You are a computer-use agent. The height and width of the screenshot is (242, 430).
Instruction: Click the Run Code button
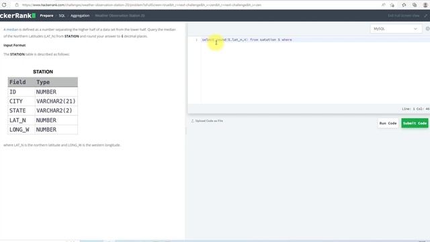[x=388, y=123]
